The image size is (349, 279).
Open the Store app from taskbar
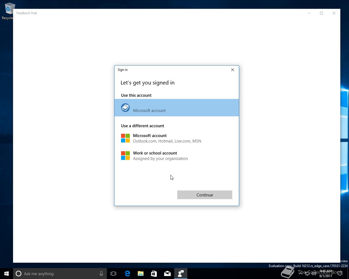point(154,274)
